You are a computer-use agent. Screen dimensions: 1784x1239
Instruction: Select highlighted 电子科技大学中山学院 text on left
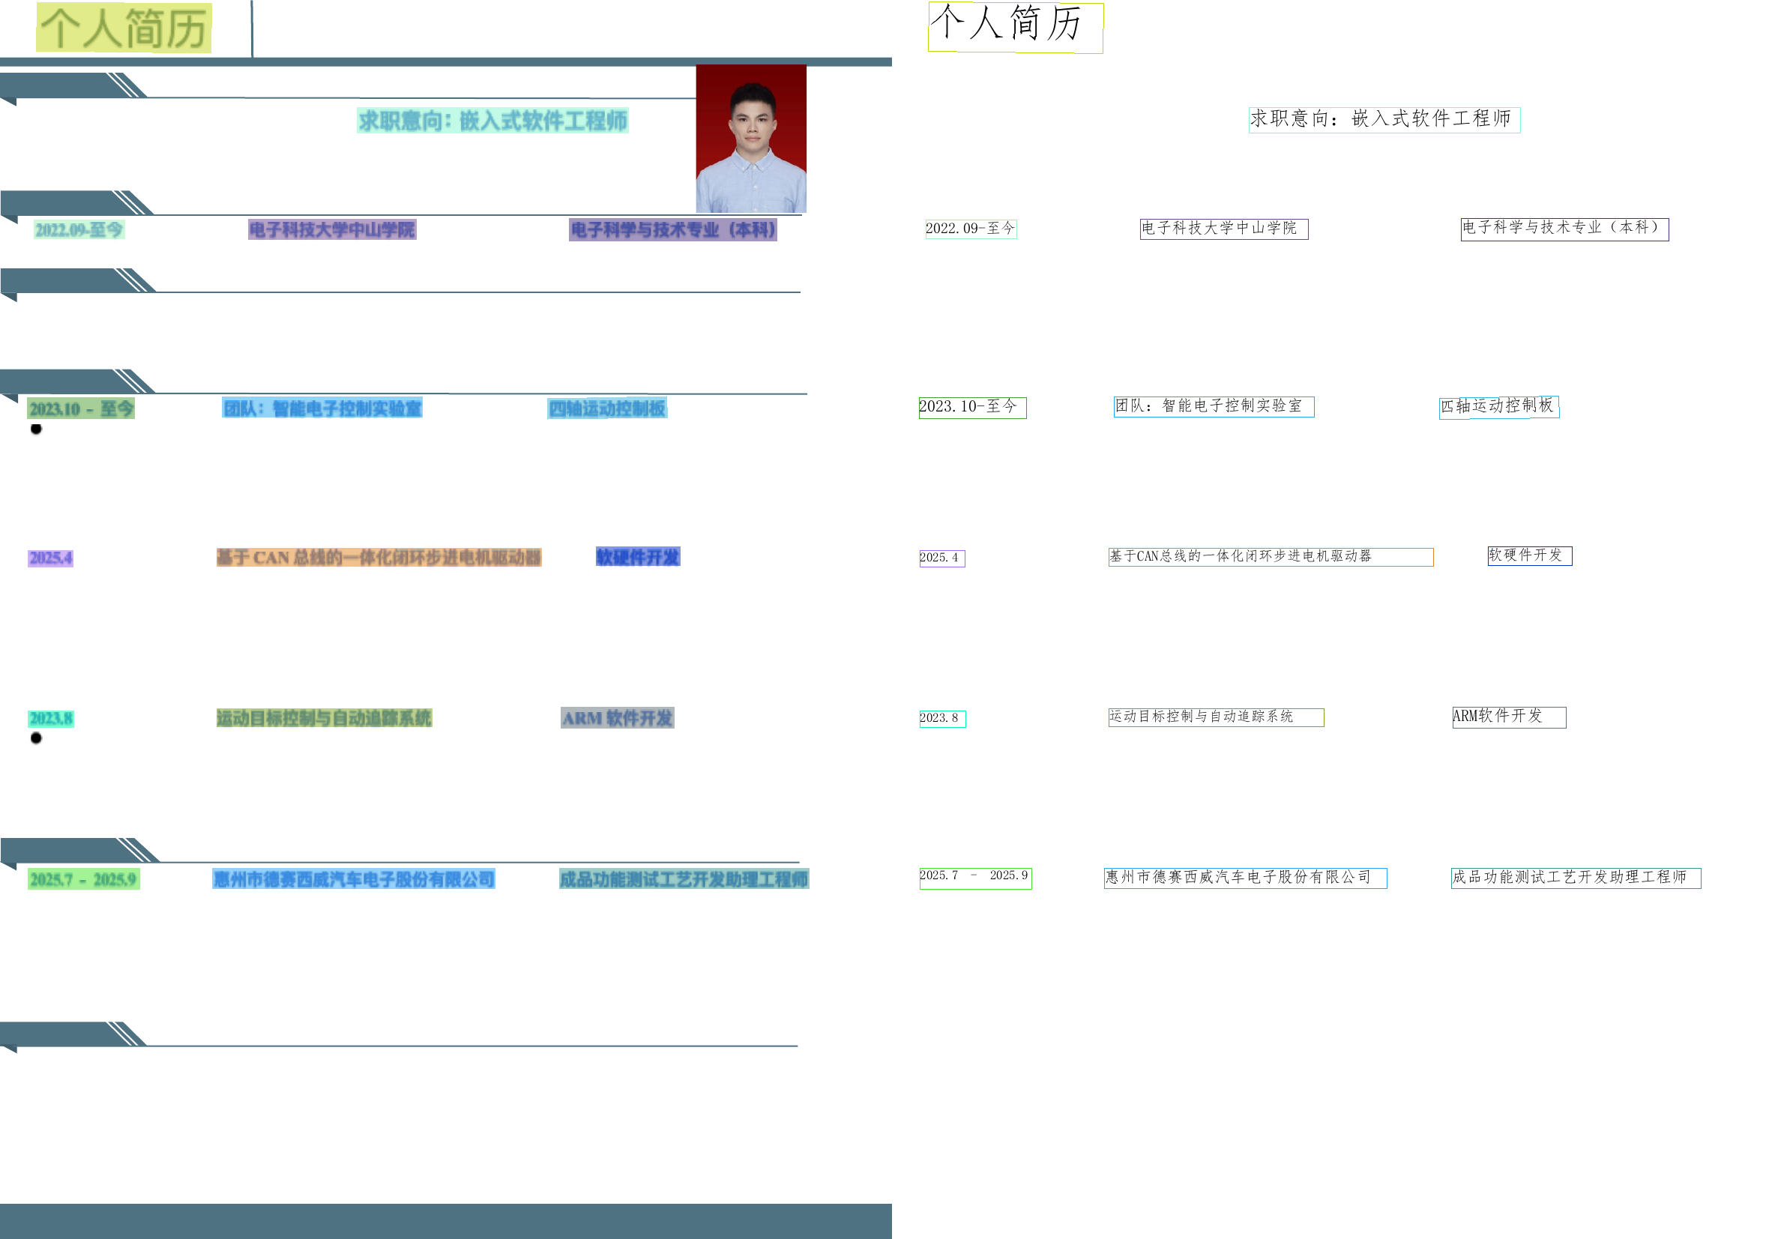pyautogui.click(x=331, y=229)
